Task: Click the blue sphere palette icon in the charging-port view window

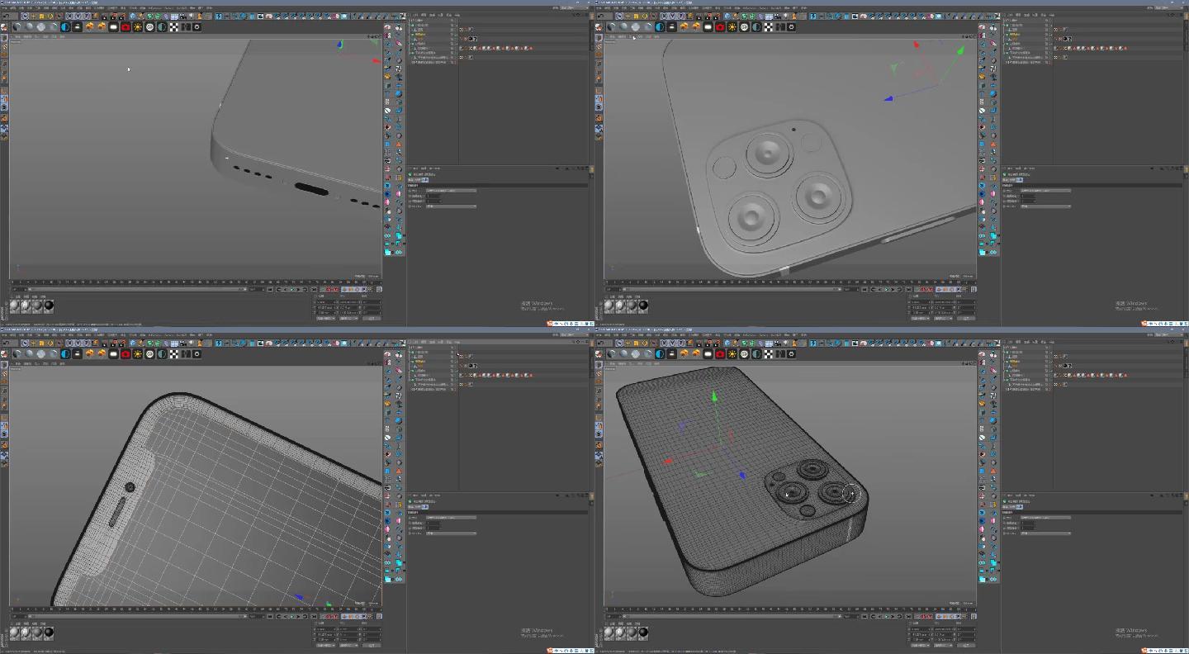Action: 399,93
